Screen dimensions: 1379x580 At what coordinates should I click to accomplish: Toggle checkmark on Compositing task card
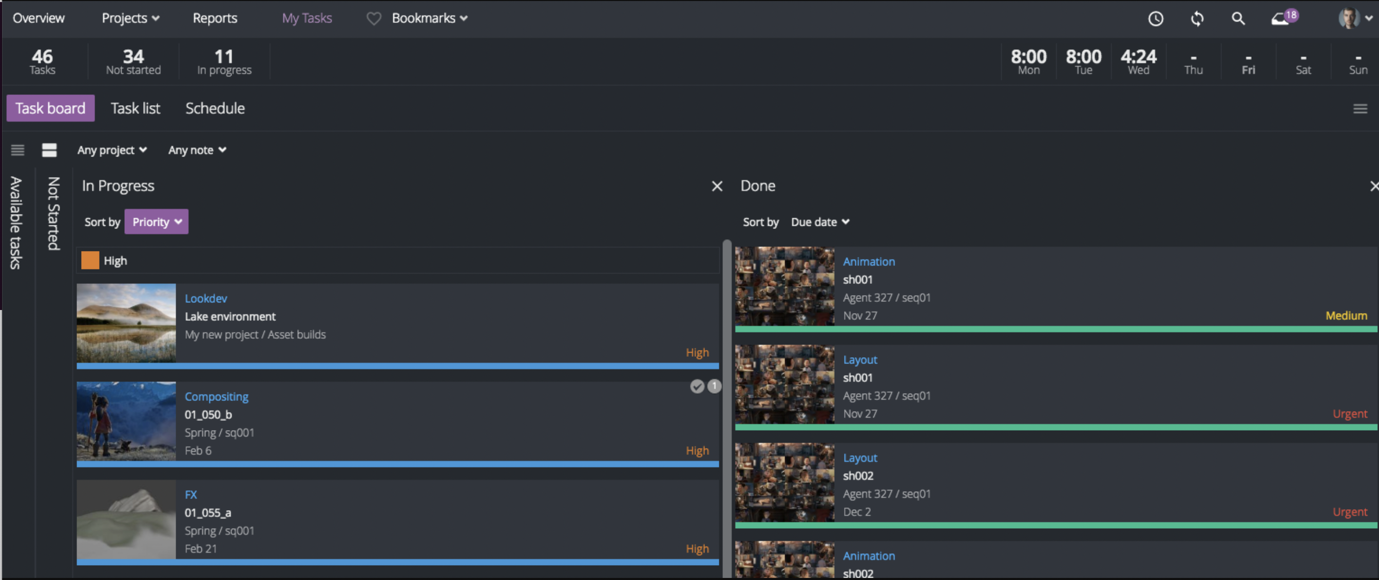(697, 386)
